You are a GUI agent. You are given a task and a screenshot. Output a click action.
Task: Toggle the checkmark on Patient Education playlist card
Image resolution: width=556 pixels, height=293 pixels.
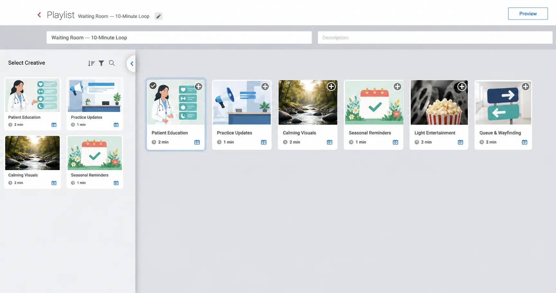[x=153, y=86]
